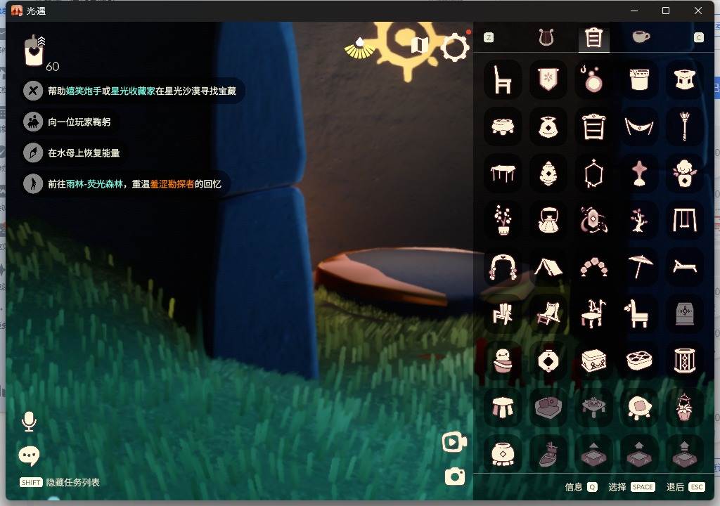This screenshot has height=506, width=720.
Task: Select the three-legged stool item
Action: pyautogui.click(x=503, y=408)
